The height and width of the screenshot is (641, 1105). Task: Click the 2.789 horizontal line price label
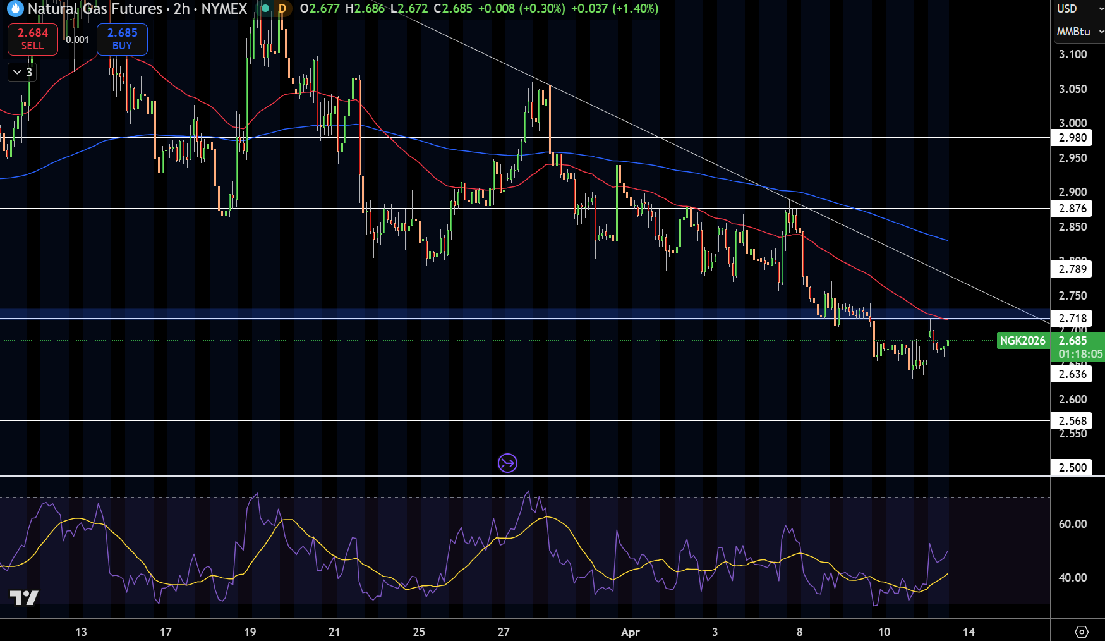pyautogui.click(x=1072, y=269)
